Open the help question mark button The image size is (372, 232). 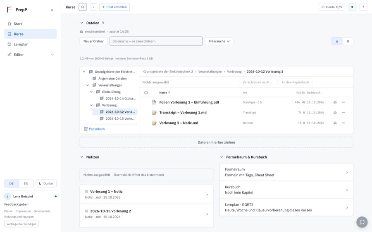coord(363,7)
